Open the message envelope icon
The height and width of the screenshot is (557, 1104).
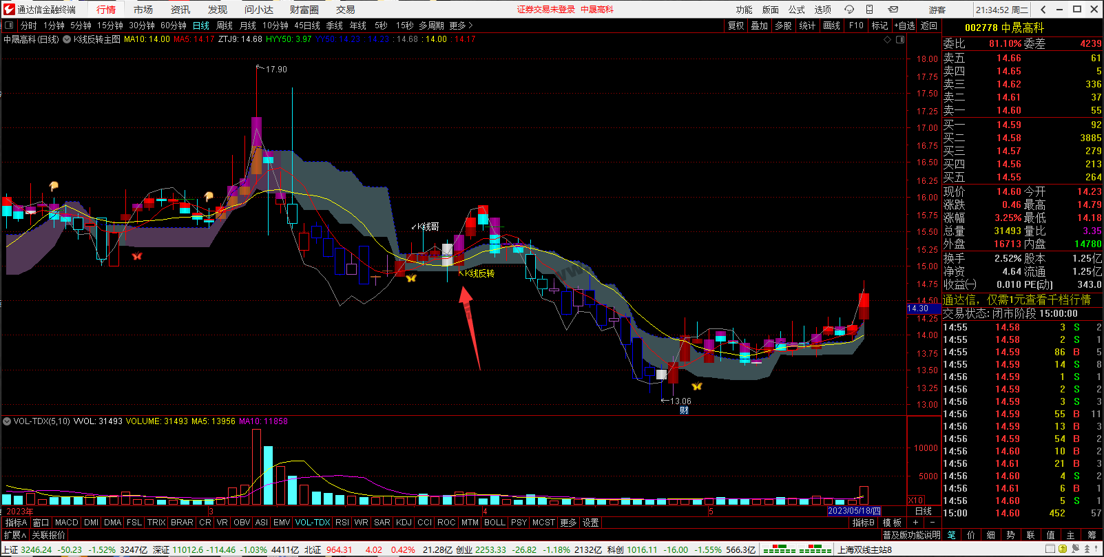click(893, 10)
